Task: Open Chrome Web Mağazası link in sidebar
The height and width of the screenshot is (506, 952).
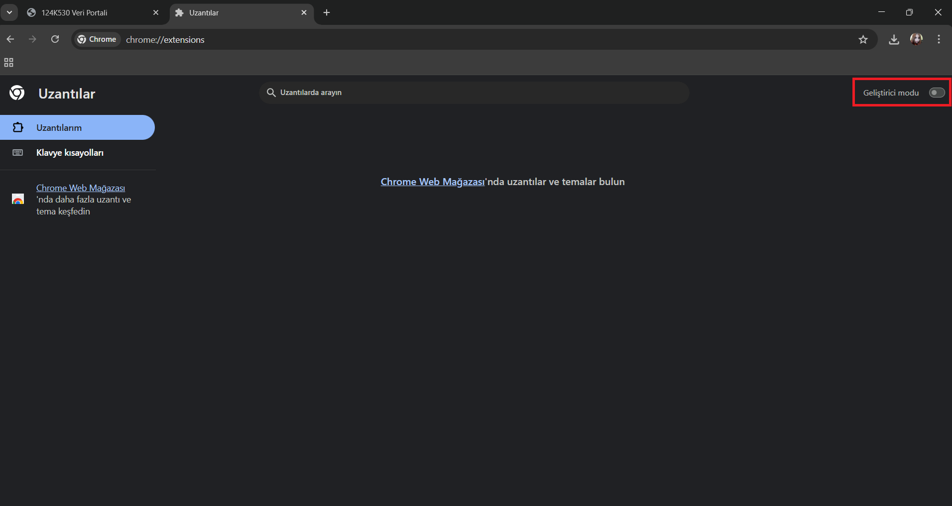Action: [81, 188]
